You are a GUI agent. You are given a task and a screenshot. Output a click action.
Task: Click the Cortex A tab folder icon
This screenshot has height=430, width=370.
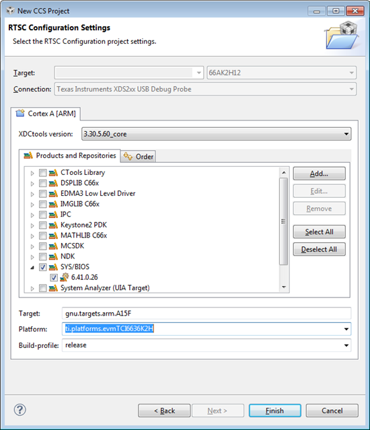point(20,113)
